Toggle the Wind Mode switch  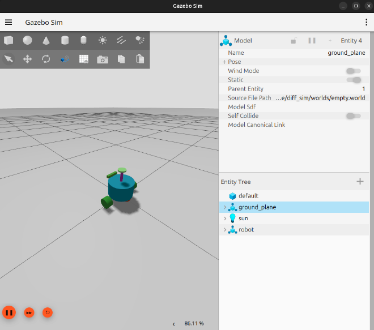tap(354, 71)
